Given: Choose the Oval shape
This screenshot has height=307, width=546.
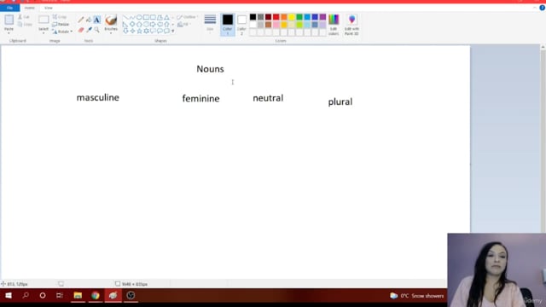Looking at the screenshot, I should [x=139, y=17].
